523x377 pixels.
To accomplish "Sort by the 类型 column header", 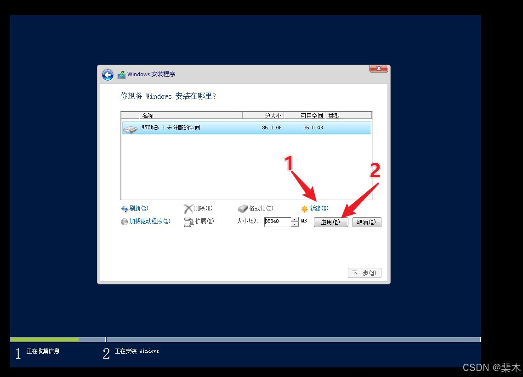I will [348, 116].
